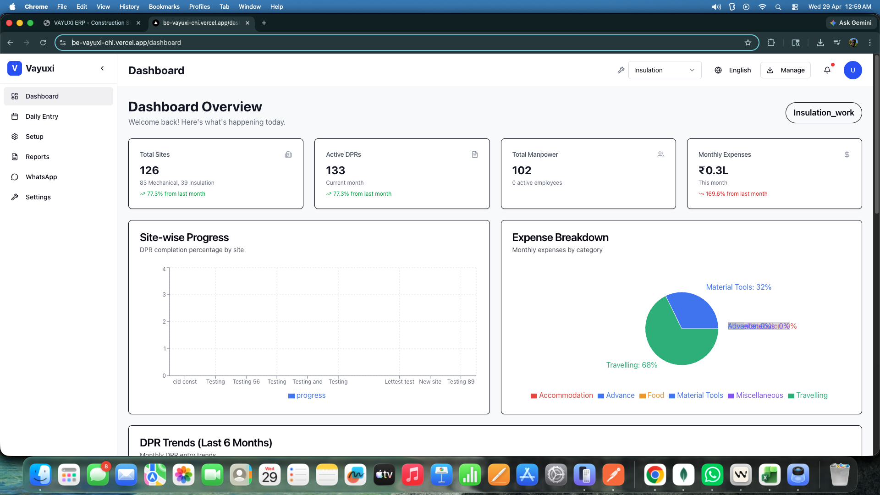
Task: Click the Active DPRs document icon
Action: click(475, 154)
